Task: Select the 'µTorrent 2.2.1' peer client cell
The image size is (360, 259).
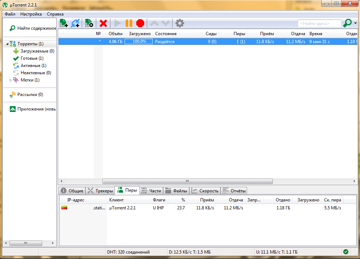Action: pyautogui.click(x=122, y=208)
